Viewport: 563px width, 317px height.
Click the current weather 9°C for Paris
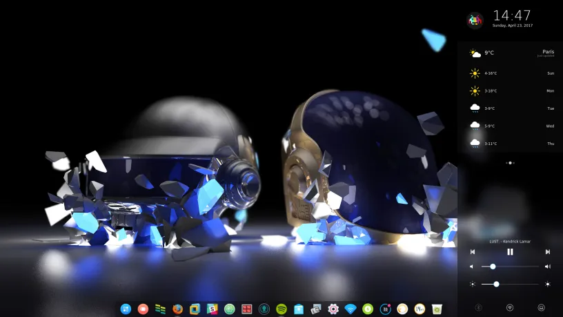(489, 52)
